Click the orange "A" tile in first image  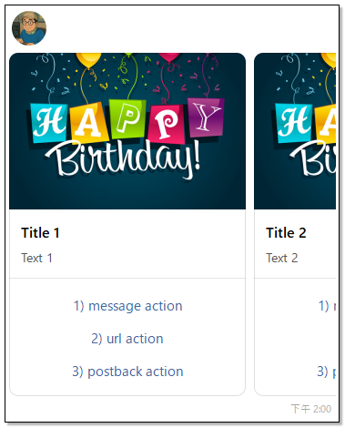click(x=89, y=124)
